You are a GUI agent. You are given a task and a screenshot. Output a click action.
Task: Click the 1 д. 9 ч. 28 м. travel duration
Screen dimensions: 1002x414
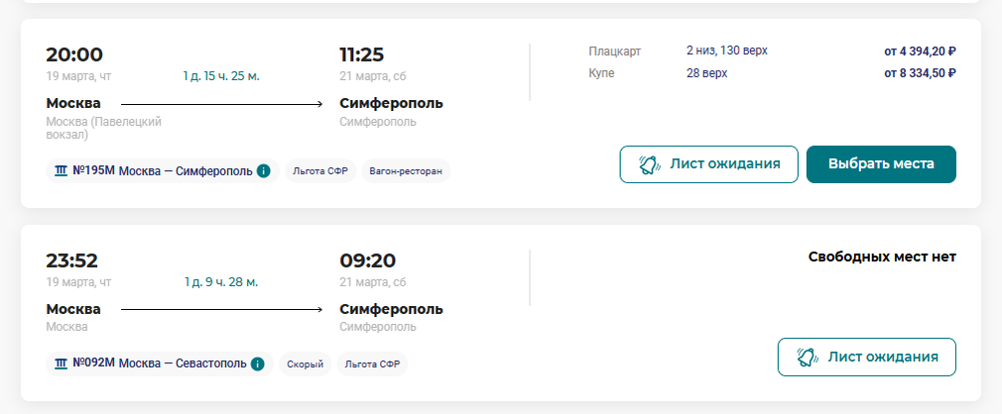[x=221, y=282]
